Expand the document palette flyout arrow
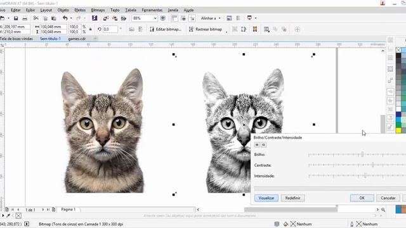The width and height of the screenshot is (406, 228). click(x=3, y=215)
